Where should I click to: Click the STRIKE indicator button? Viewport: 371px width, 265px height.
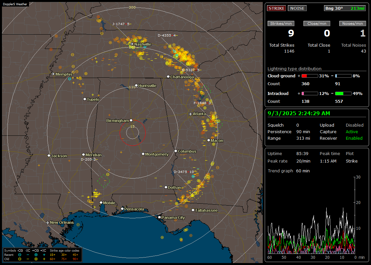click(276, 8)
